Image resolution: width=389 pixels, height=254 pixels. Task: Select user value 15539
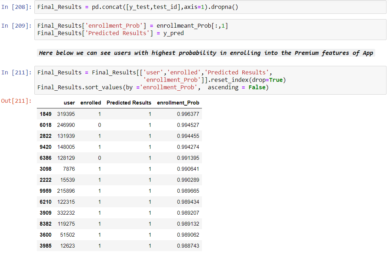67,180
